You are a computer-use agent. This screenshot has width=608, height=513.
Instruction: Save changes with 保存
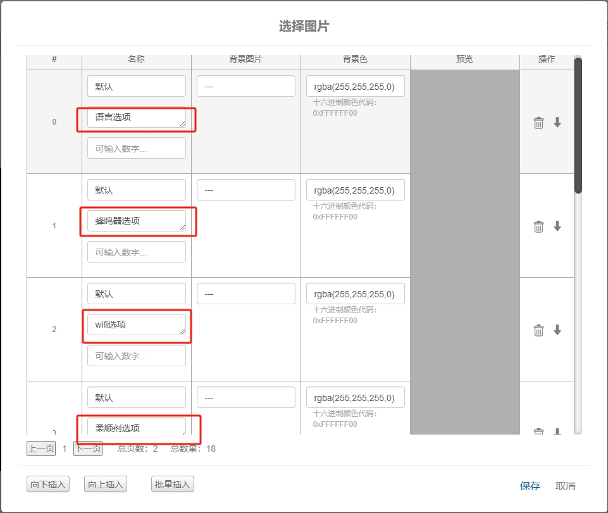click(530, 486)
